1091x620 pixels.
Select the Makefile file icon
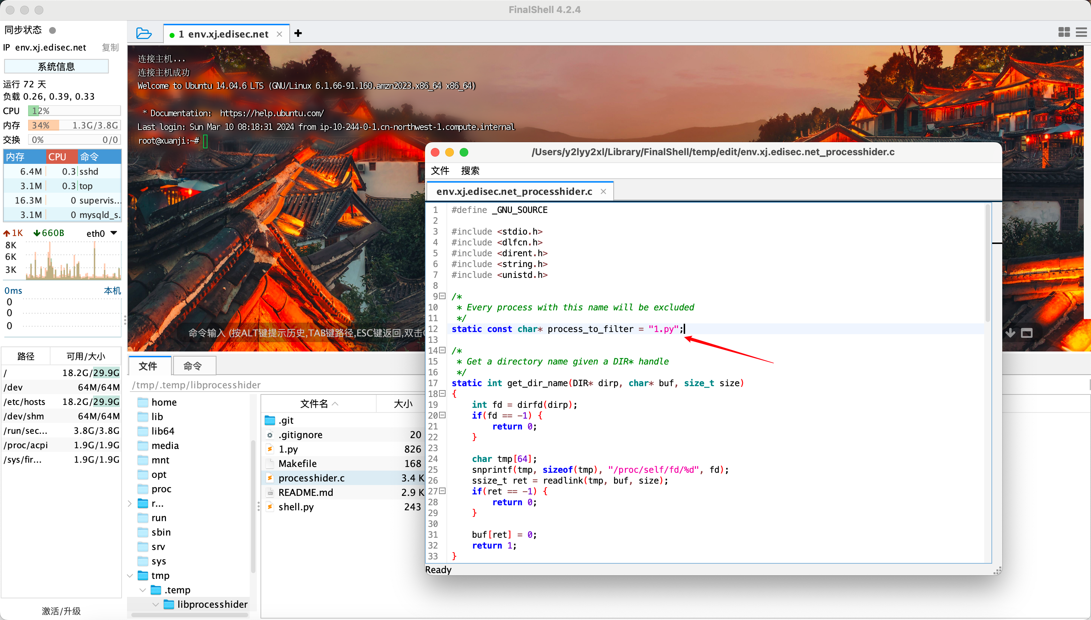click(270, 463)
